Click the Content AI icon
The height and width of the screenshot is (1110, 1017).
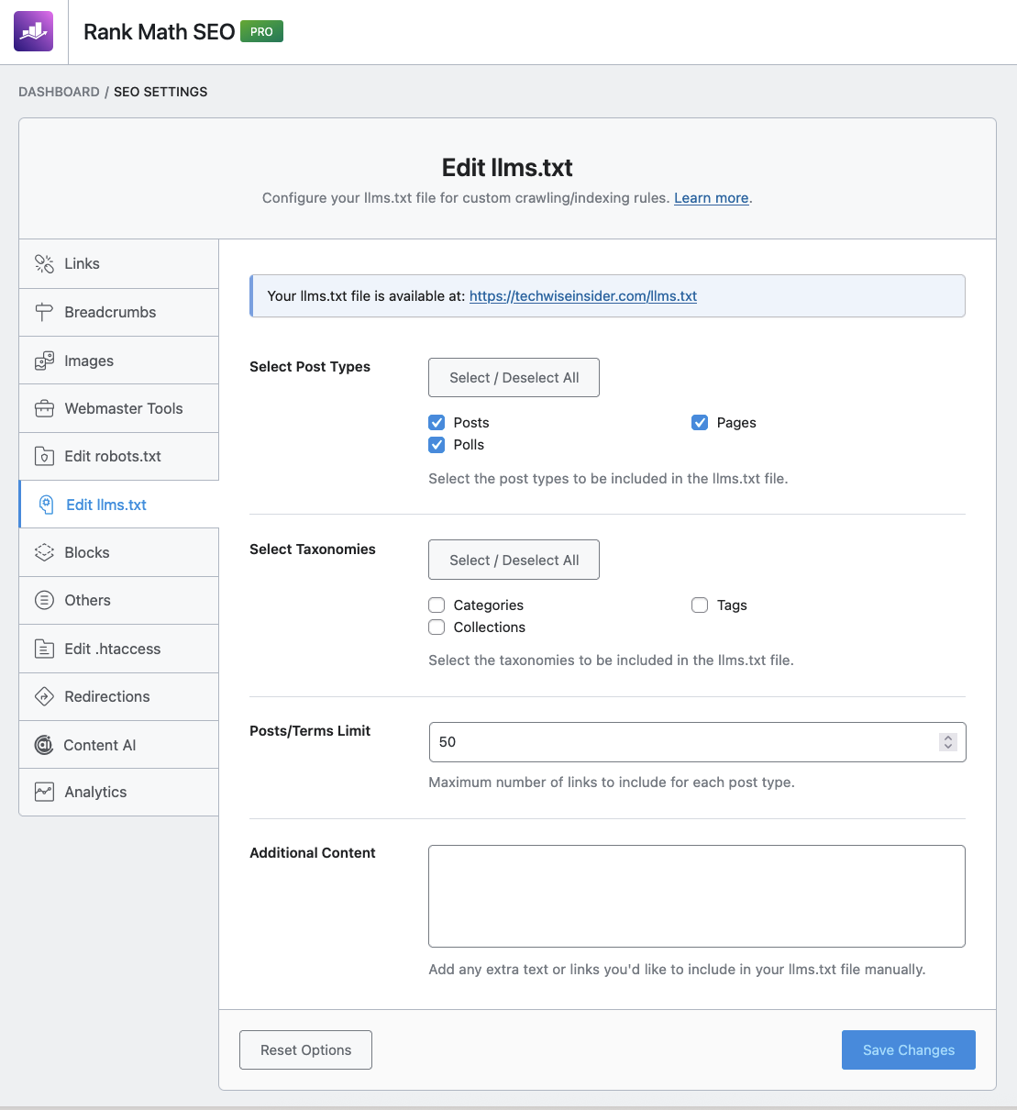tap(44, 745)
